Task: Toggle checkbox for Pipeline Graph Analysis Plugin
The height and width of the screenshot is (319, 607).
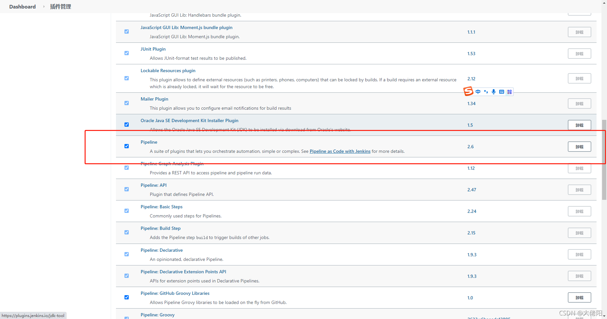Action: pyautogui.click(x=126, y=168)
